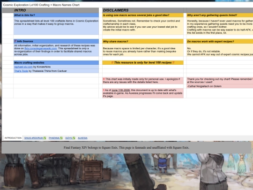The width and height of the screenshot is (253, 190).
Task: Select the OIZYS sheet tab
Action: click(70, 138)
